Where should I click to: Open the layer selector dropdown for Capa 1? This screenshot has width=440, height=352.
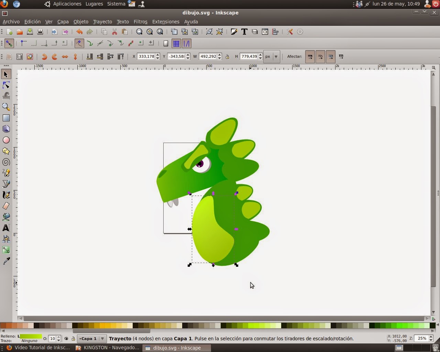(x=102, y=339)
